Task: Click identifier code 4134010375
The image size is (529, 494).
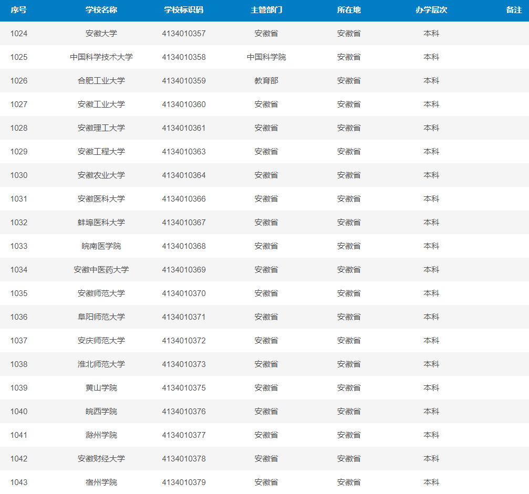Action: [x=184, y=388]
